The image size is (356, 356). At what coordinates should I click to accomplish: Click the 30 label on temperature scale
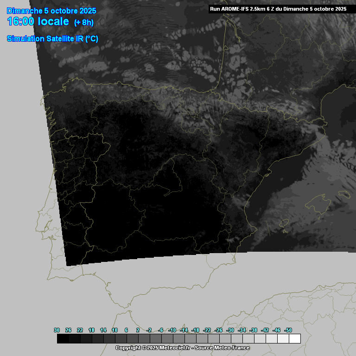click(x=57, y=330)
